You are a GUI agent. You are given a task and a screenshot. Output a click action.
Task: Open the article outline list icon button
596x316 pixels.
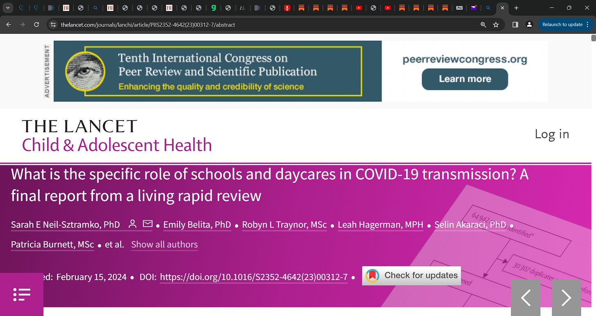(x=22, y=294)
